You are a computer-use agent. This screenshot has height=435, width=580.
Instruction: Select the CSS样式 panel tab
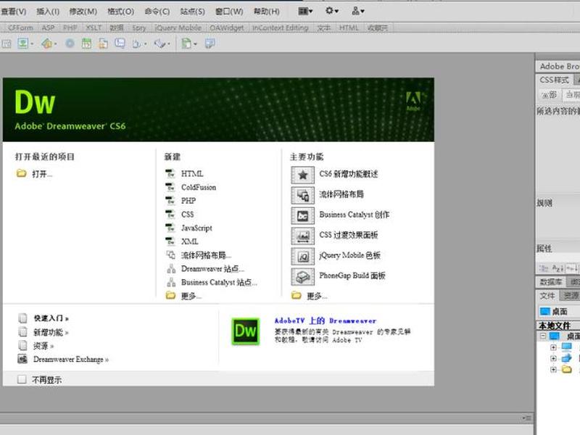coord(554,80)
